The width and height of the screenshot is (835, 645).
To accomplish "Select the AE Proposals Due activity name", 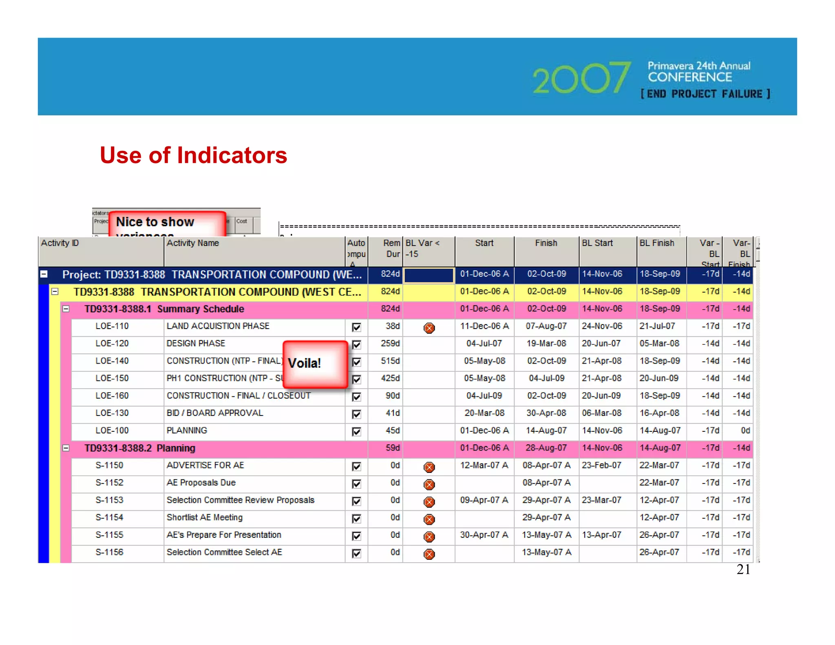I will (201, 483).
